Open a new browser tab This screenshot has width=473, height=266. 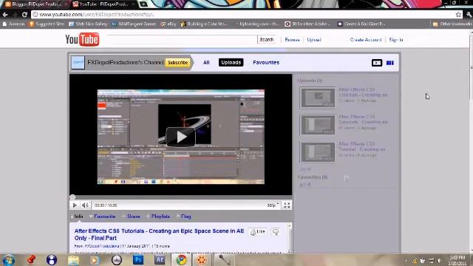143,4
